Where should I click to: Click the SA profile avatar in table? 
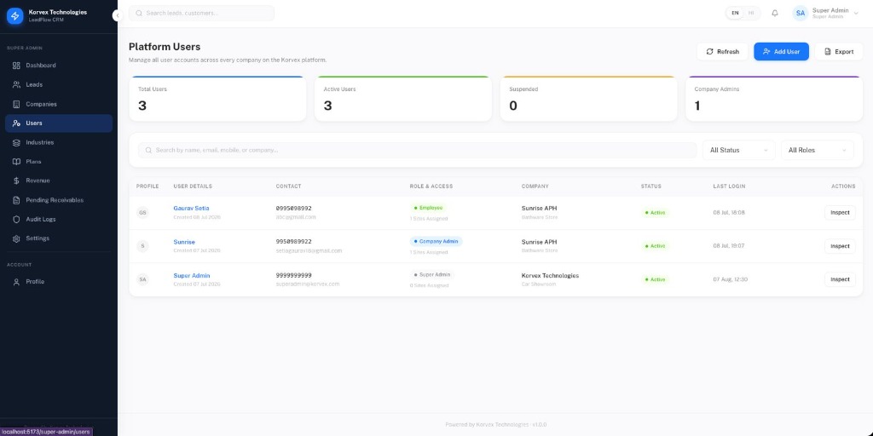click(142, 279)
